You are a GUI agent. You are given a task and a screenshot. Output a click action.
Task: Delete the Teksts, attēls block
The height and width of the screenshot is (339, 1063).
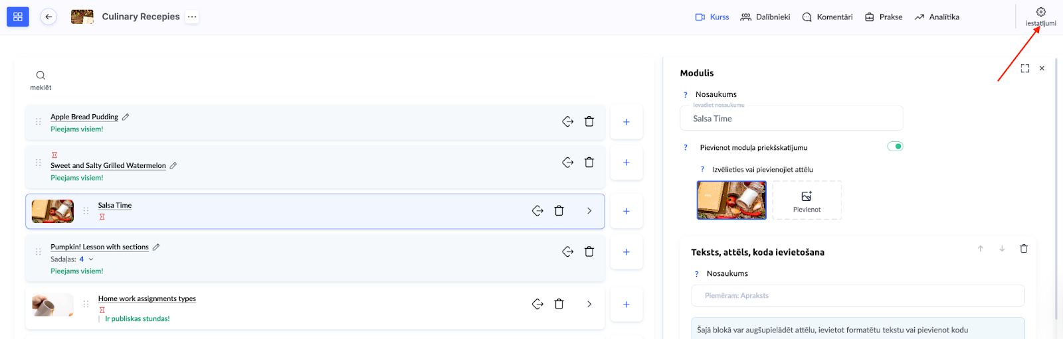[x=1023, y=249]
